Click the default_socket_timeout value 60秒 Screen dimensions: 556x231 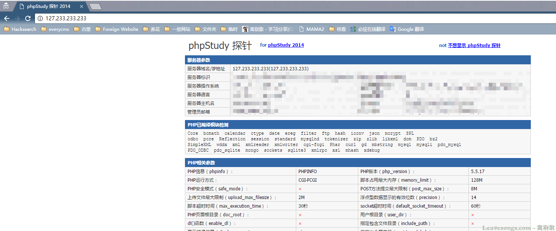[476, 206]
